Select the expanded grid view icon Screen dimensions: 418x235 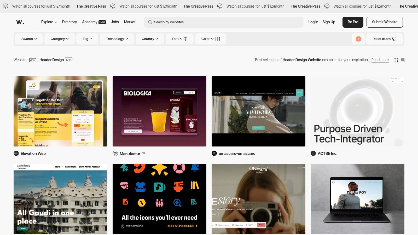[396, 60]
